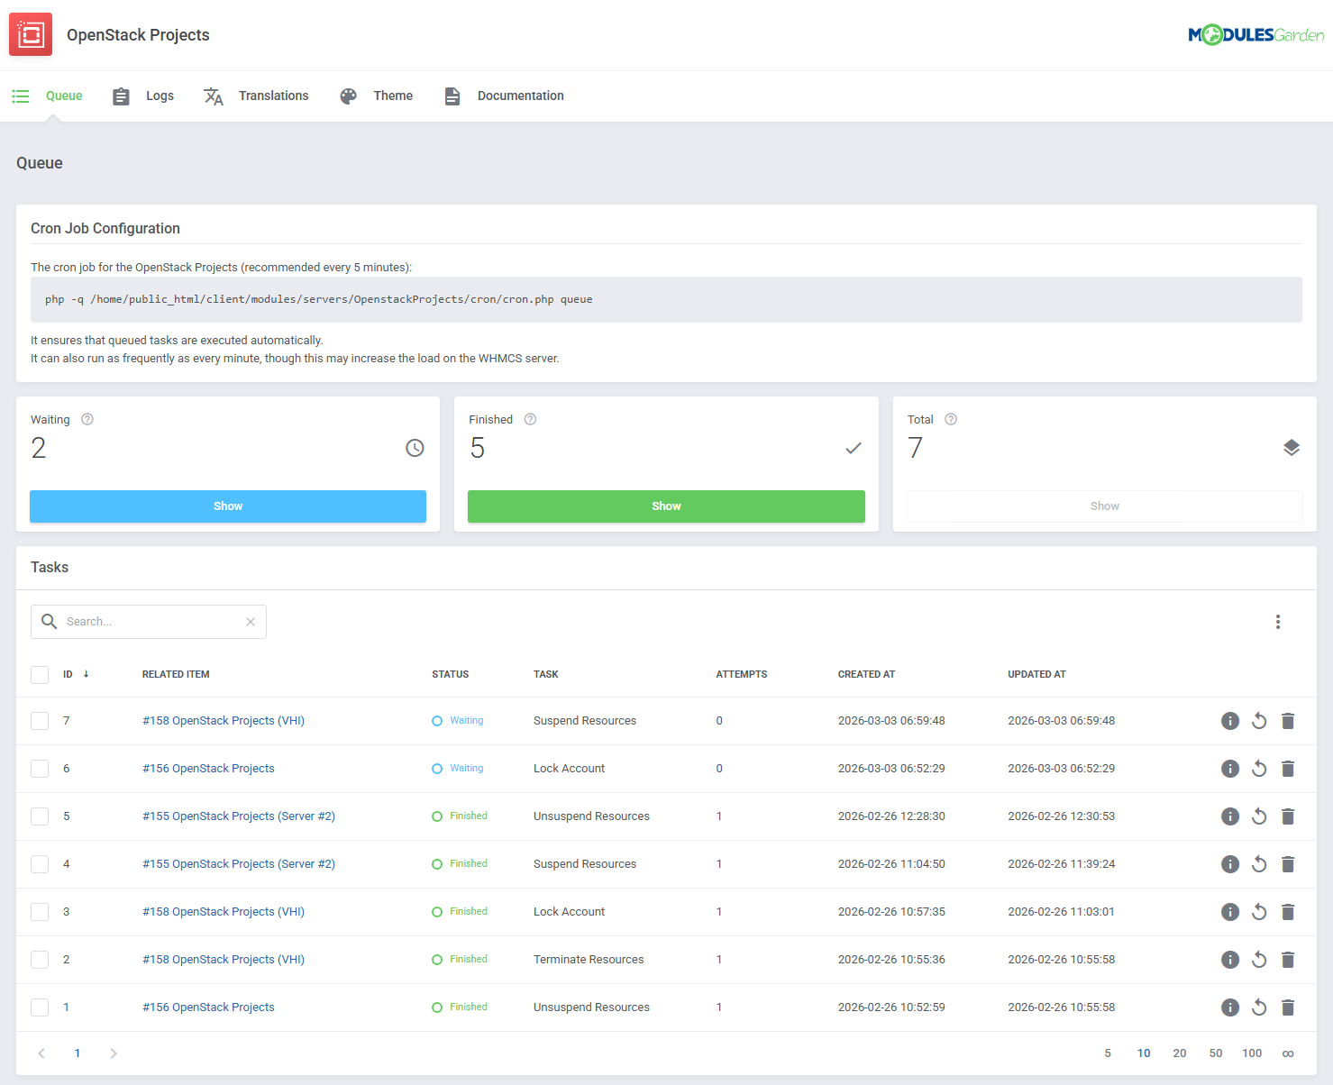Select all tasks with the header checkbox
The width and height of the screenshot is (1333, 1085).
click(40, 674)
